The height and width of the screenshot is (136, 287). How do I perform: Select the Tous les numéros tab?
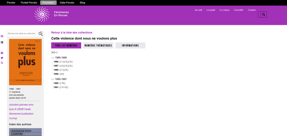coord(66,46)
